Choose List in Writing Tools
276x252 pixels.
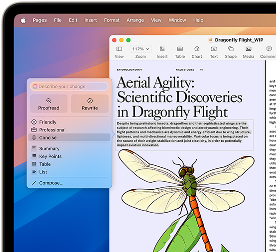69,172
